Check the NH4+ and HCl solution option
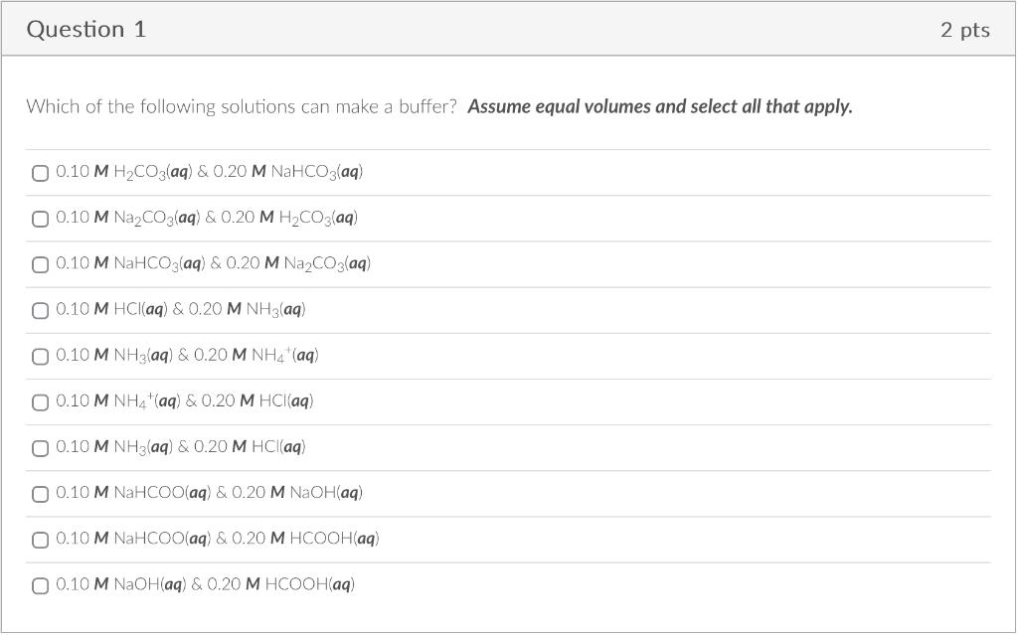The width and height of the screenshot is (1018, 635). pyautogui.click(x=40, y=402)
